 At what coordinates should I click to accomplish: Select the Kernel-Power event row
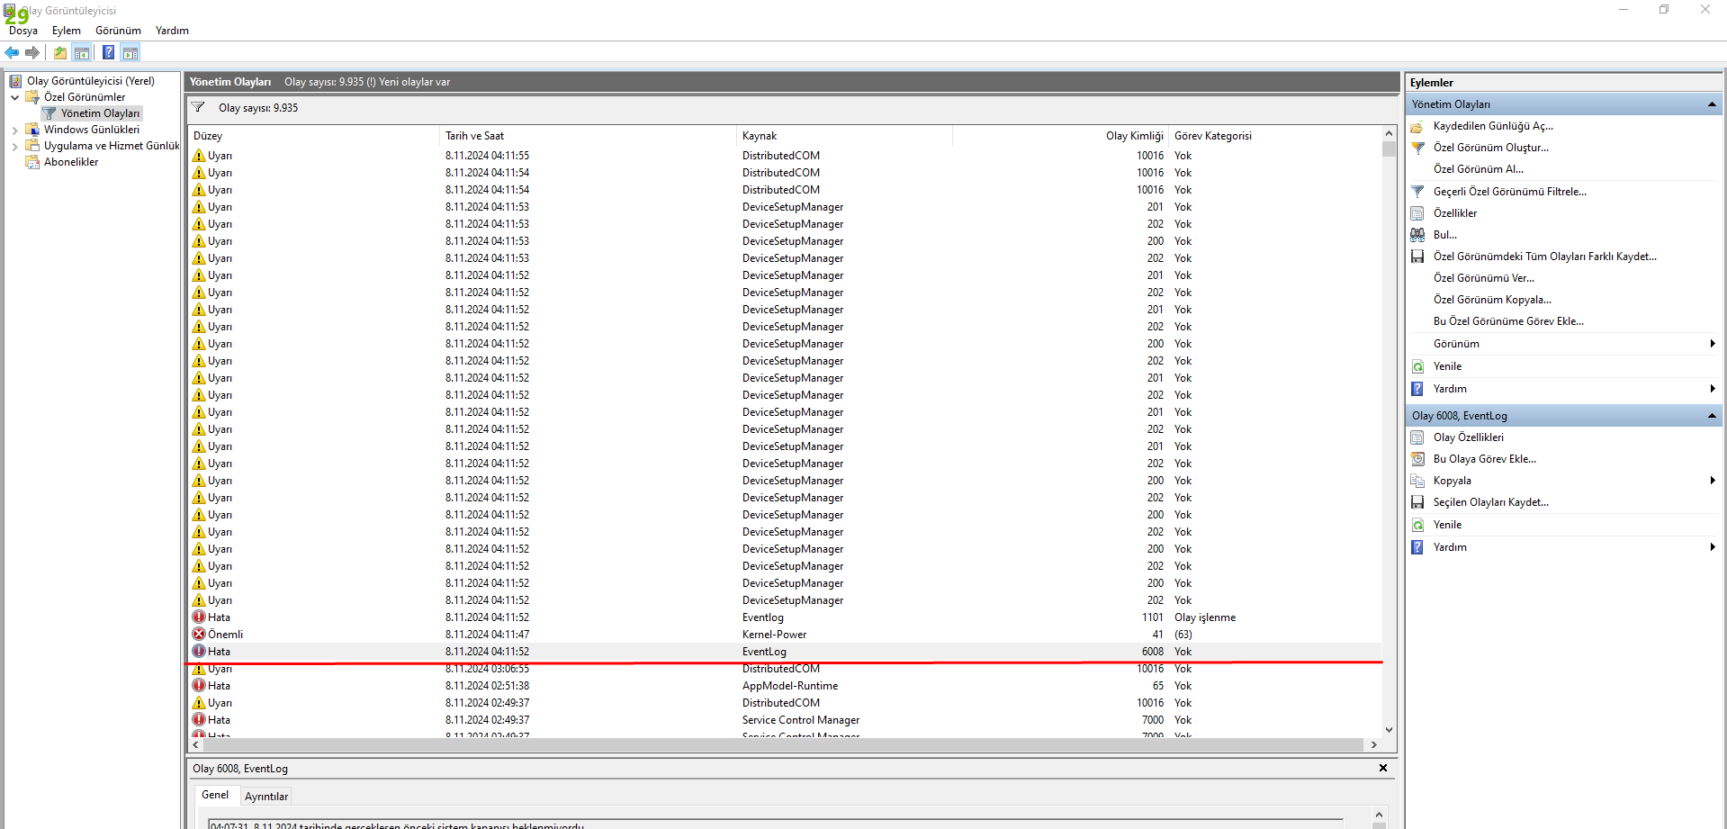click(785, 635)
